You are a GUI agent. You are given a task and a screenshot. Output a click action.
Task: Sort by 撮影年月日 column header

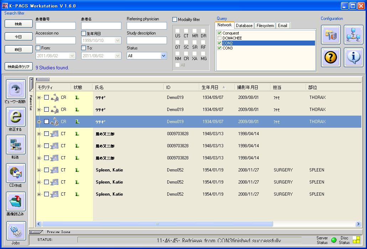click(x=252, y=87)
